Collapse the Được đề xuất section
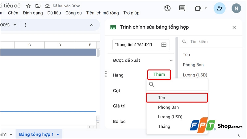Viewport: 247px width, 139px height. pos(171,61)
